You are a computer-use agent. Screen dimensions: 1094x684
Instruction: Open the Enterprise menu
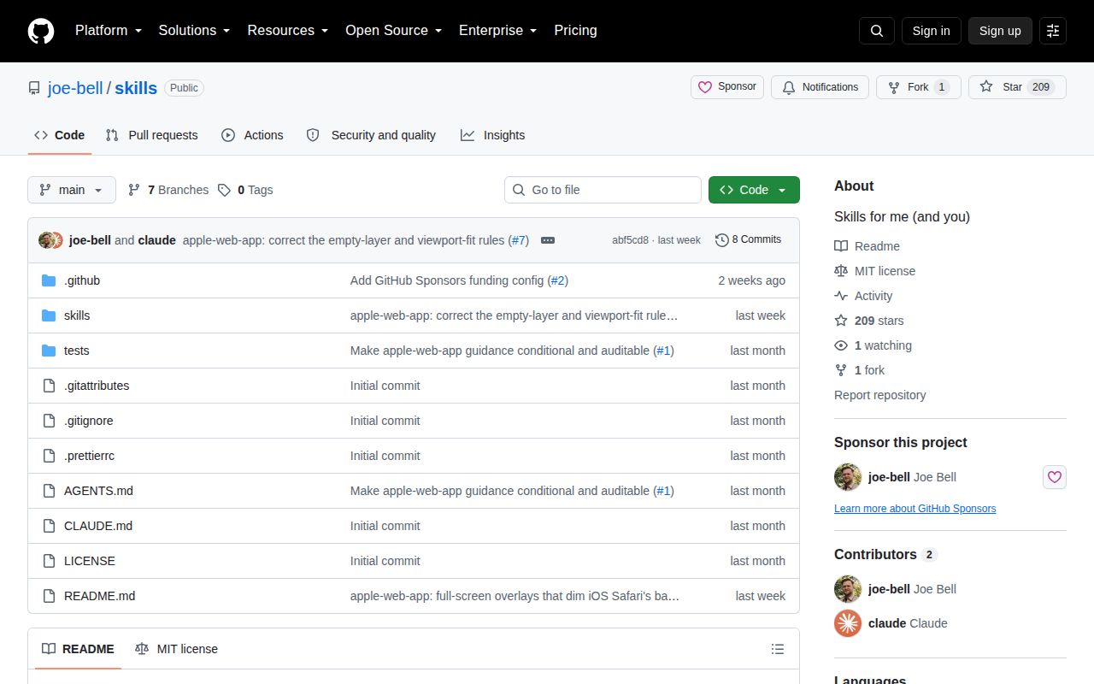tap(497, 31)
